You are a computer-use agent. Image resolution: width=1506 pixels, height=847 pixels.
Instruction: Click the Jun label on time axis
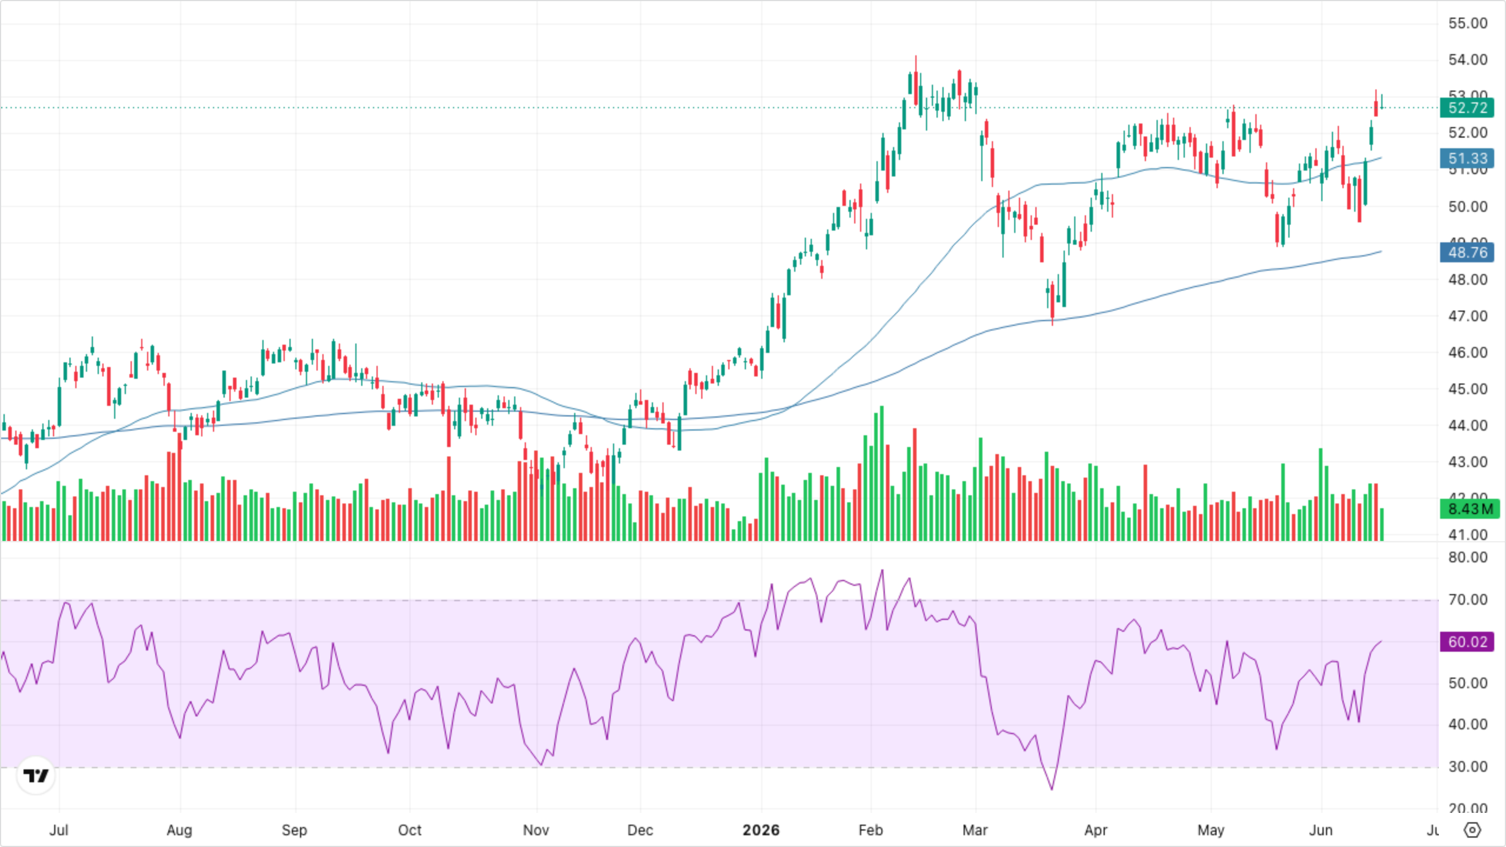tap(1321, 830)
